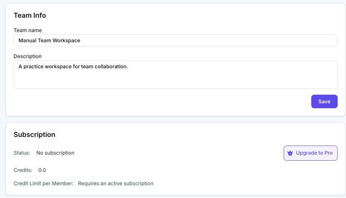Select the Subscription heading
The width and height of the screenshot is (346, 198).
[x=34, y=135]
